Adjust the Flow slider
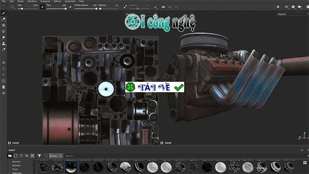 point(56,9)
